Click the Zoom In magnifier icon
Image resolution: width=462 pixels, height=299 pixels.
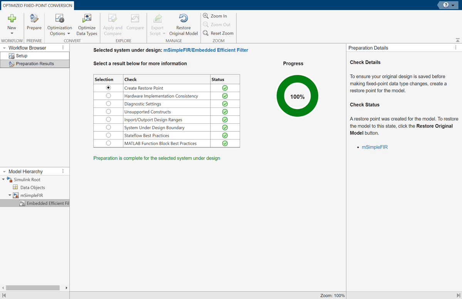click(x=206, y=16)
